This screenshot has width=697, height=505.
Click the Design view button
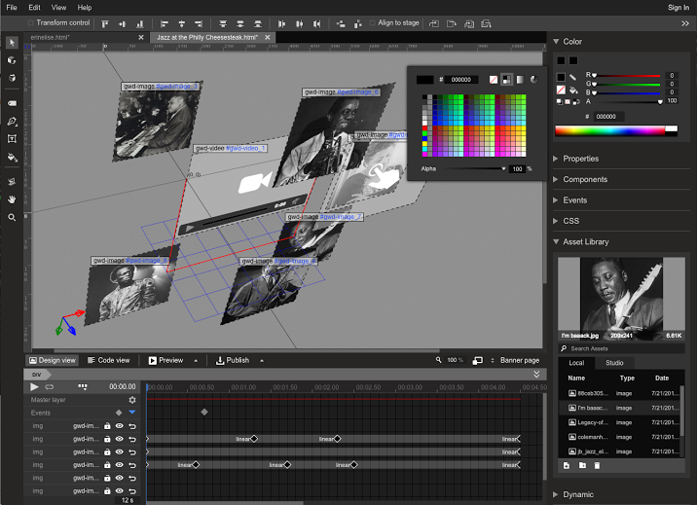tap(52, 360)
